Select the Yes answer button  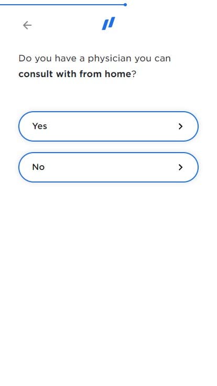tap(108, 126)
